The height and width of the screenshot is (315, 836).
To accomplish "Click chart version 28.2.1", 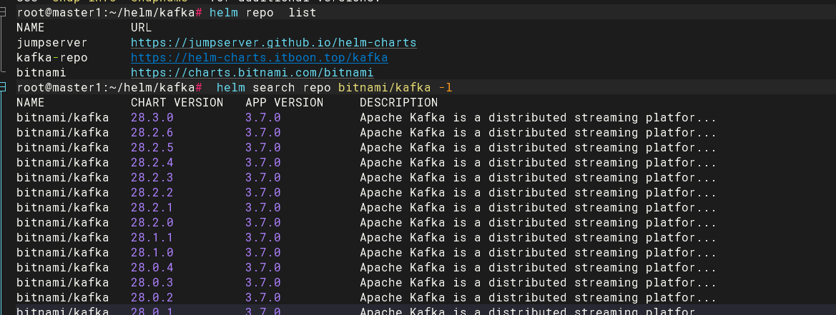I will tap(152, 208).
